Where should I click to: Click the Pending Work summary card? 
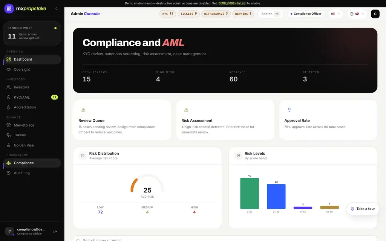click(x=32, y=33)
